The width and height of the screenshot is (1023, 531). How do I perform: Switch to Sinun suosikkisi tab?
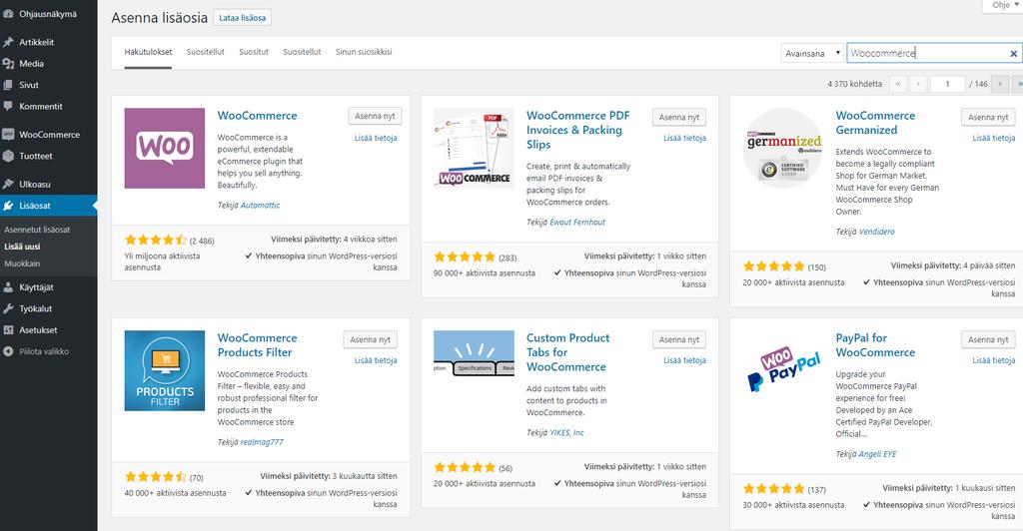[364, 52]
